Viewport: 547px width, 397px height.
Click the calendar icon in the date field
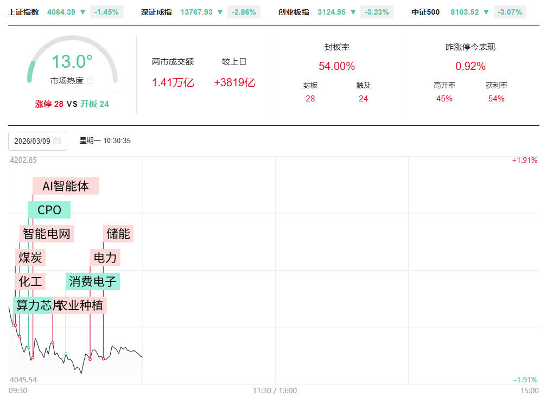point(57,141)
